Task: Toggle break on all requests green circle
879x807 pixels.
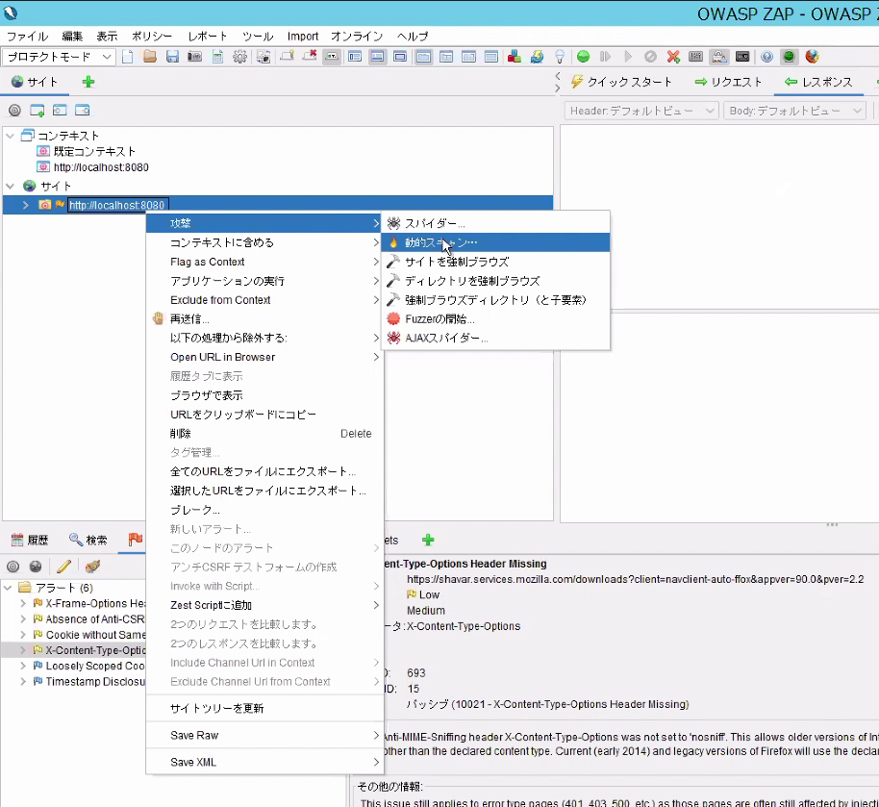Action: [583, 57]
